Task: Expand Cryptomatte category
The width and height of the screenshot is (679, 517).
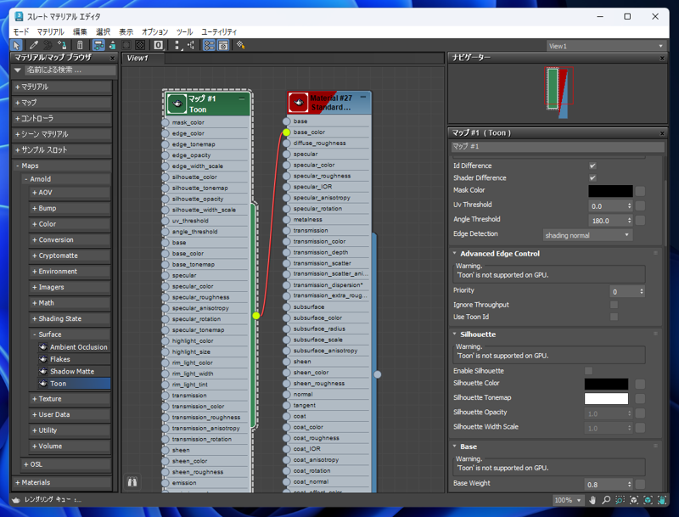Action: click(70, 256)
